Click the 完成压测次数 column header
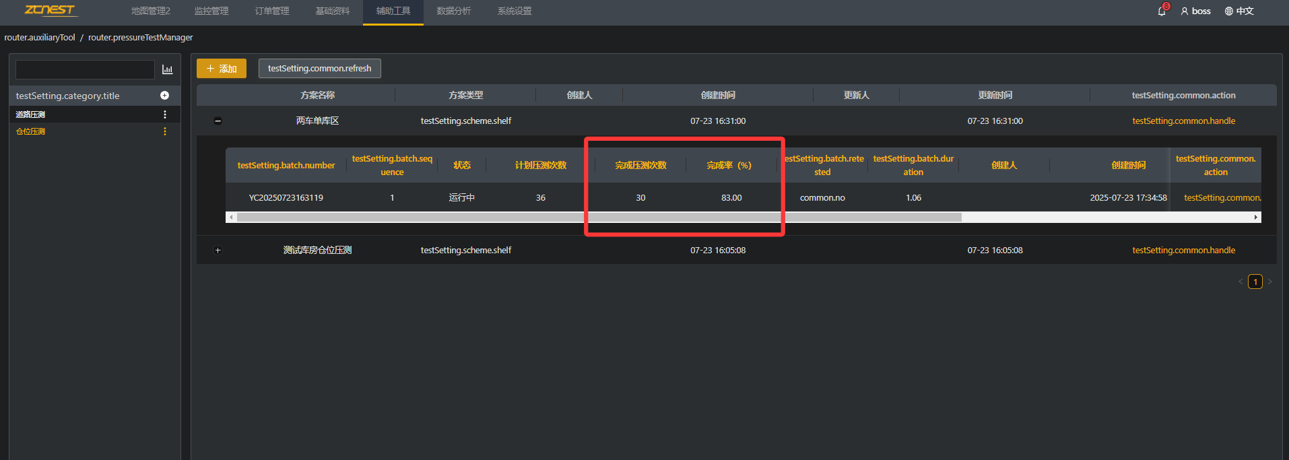 [x=641, y=166]
